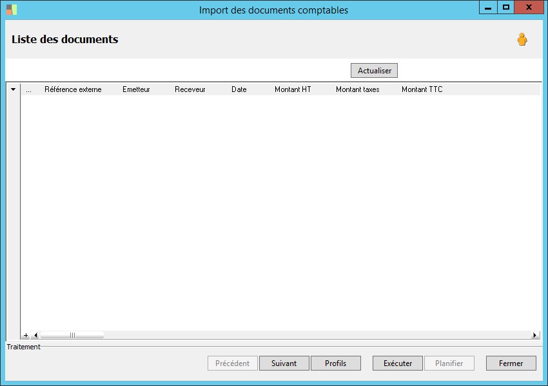Viewport: 548px width, 386px height.
Task: Sort by Emetteur column header
Action: point(136,89)
